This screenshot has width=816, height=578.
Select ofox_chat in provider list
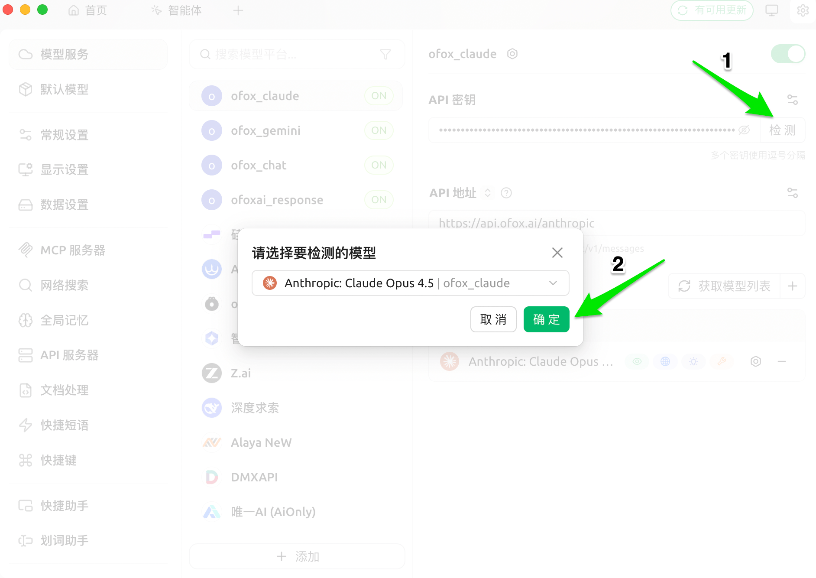pyautogui.click(x=296, y=165)
